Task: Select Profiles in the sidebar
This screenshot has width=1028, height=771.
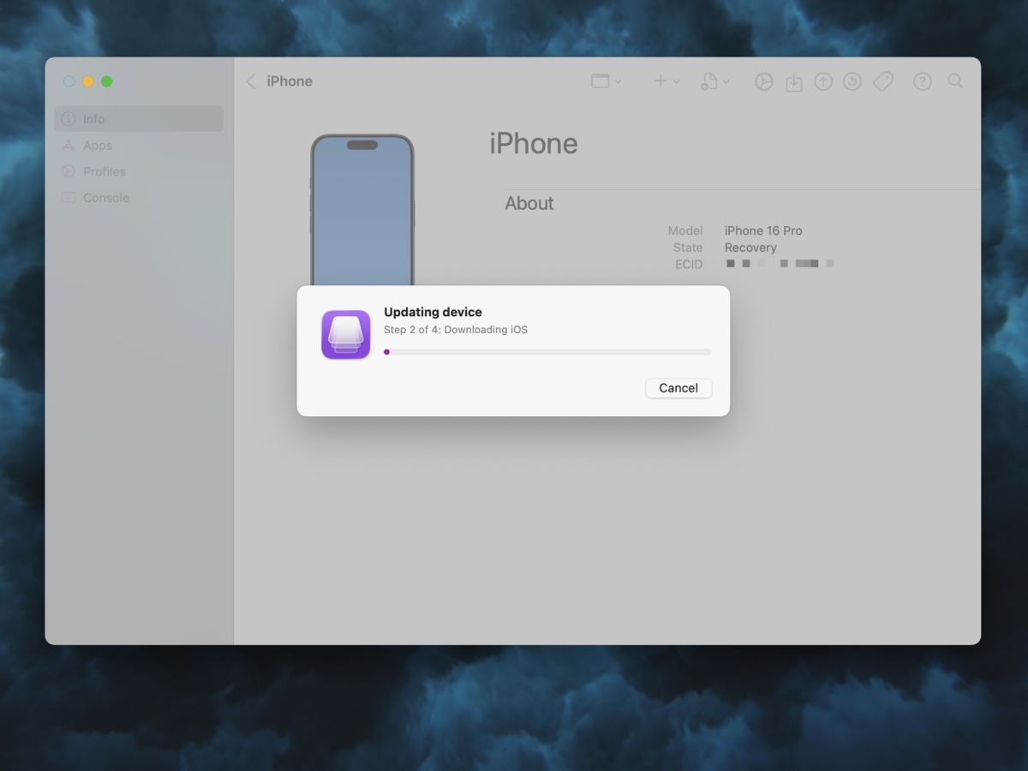Action: [x=139, y=171]
